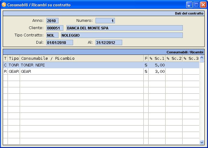The width and height of the screenshot is (208, 148).
Task: Click the Tipo Contratto label
Action: point(29,35)
